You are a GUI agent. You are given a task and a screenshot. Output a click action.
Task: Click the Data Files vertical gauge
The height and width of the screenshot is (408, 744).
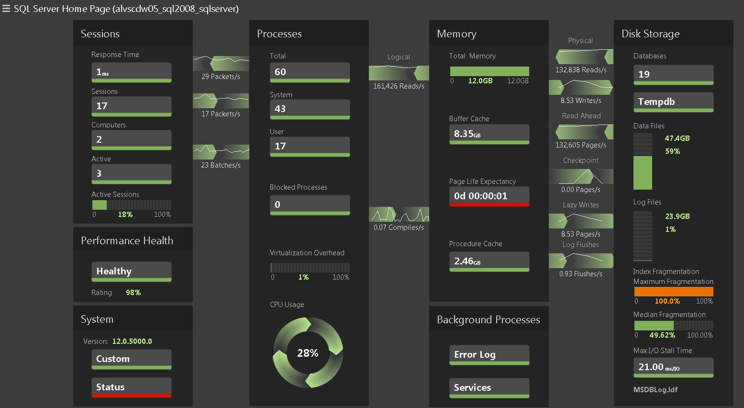pos(643,161)
